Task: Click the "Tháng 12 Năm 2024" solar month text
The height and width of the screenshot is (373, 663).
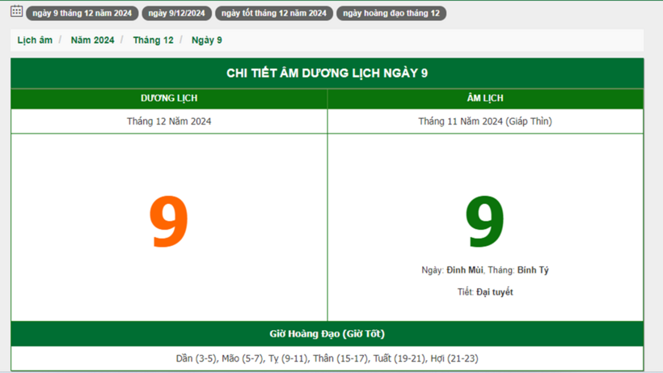Action: (x=169, y=121)
